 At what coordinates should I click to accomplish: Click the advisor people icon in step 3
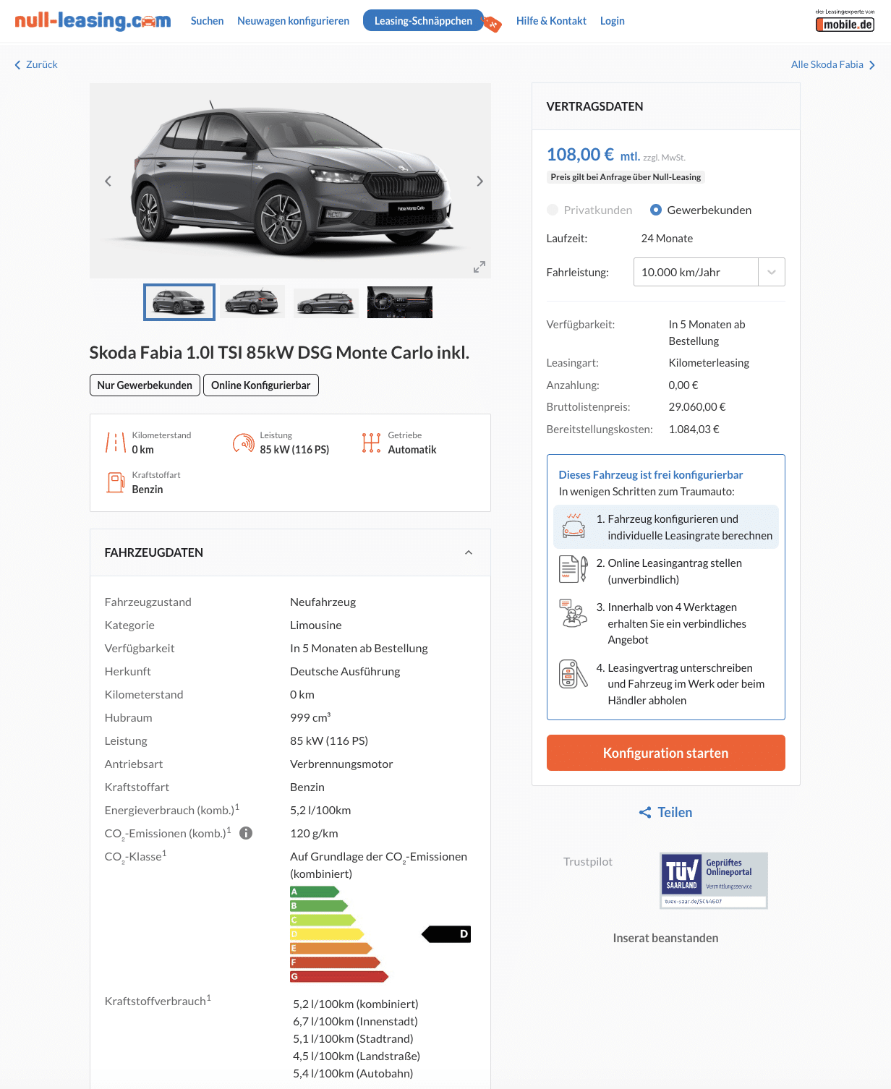pyautogui.click(x=574, y=613)
